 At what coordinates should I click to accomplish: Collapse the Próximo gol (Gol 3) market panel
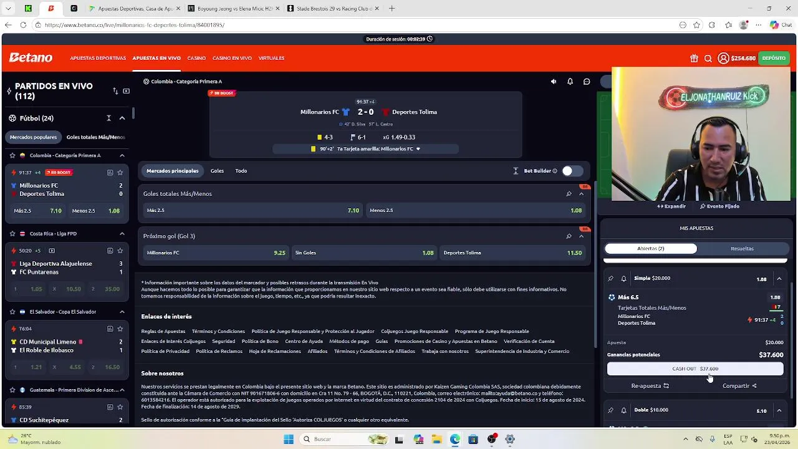(x=582, y=236)
